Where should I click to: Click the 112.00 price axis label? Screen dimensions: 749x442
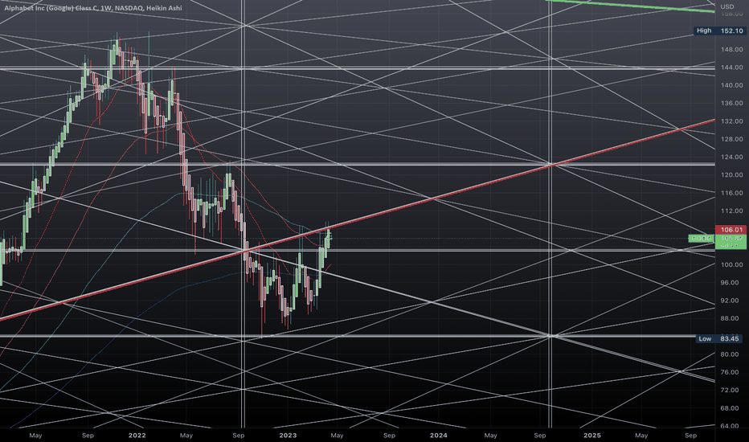[732, 211]
